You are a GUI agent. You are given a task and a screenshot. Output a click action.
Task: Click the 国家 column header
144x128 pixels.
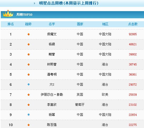tap(80, 24)
